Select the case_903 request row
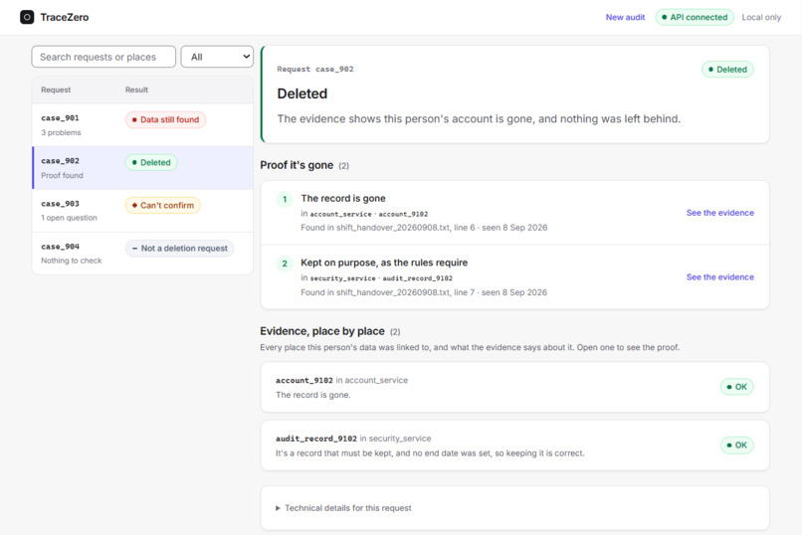802x535 pixels. (x=142, y=211)
